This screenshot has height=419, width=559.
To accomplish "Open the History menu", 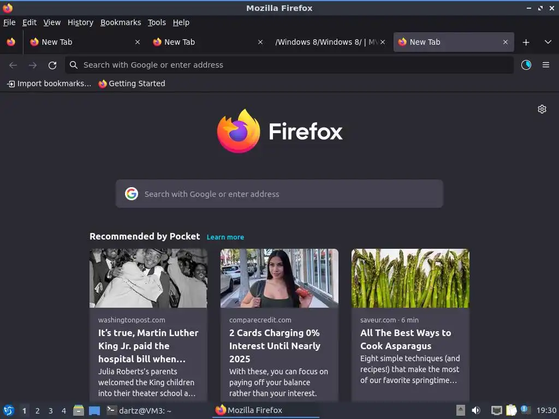I will (80, 22).
